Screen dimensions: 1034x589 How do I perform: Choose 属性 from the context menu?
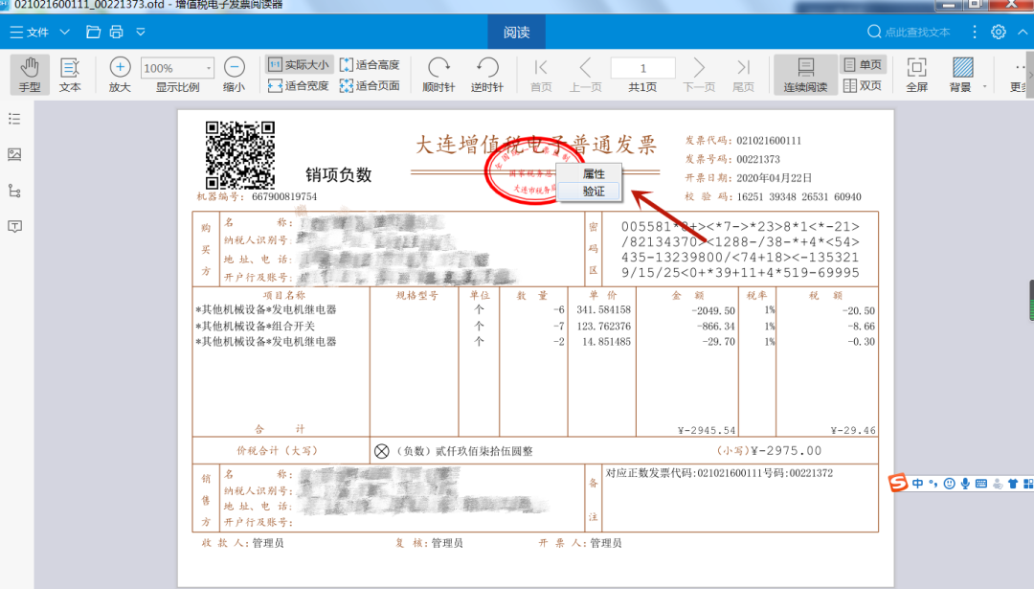(594, 173)
